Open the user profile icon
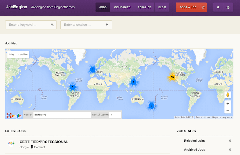The image size is (240, 155). (x=218, y=7)
